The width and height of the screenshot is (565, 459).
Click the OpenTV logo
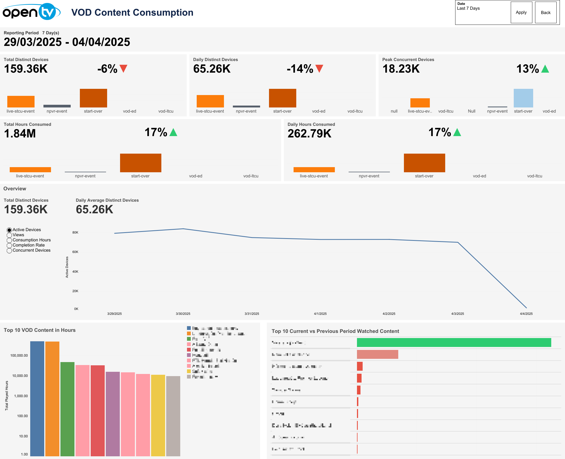[31, 12]
